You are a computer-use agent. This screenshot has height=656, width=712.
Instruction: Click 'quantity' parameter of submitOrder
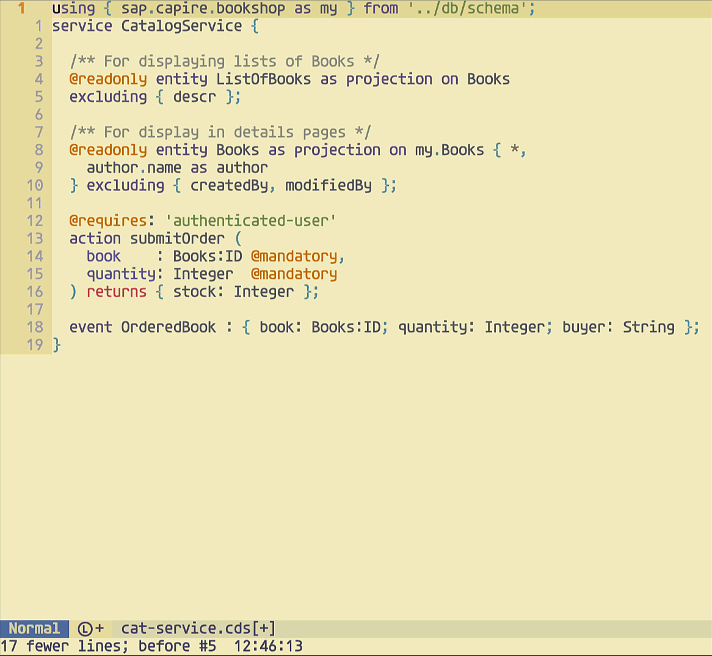[122, 274]
